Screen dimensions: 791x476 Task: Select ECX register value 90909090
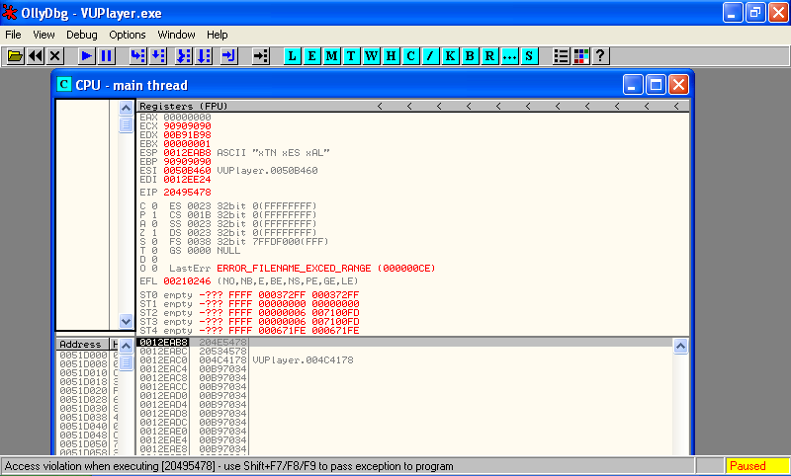tap(187, 126)
